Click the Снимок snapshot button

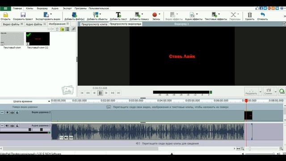pos(268,91)
